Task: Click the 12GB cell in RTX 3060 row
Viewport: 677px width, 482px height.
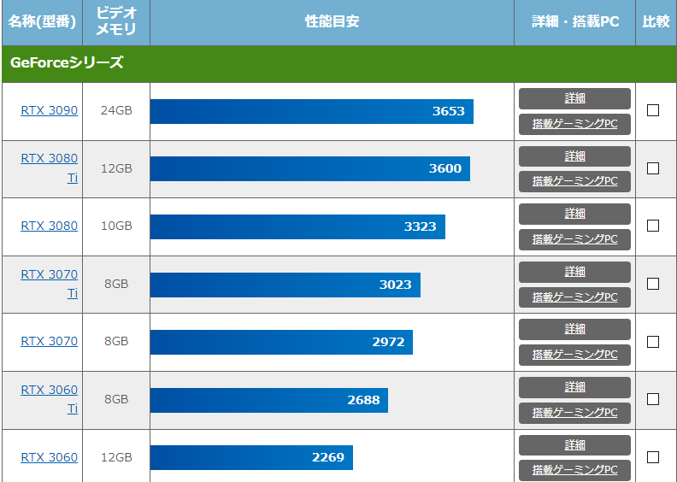Action: tap(116, 457)
